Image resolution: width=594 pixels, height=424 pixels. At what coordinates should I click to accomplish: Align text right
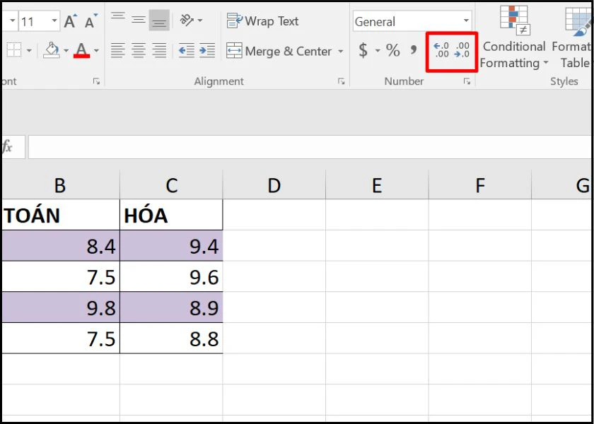[159, 50]
